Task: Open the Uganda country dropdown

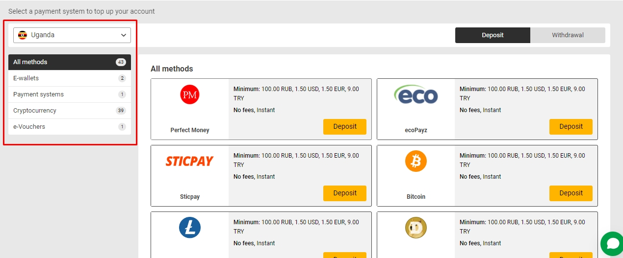Action: 72,35
